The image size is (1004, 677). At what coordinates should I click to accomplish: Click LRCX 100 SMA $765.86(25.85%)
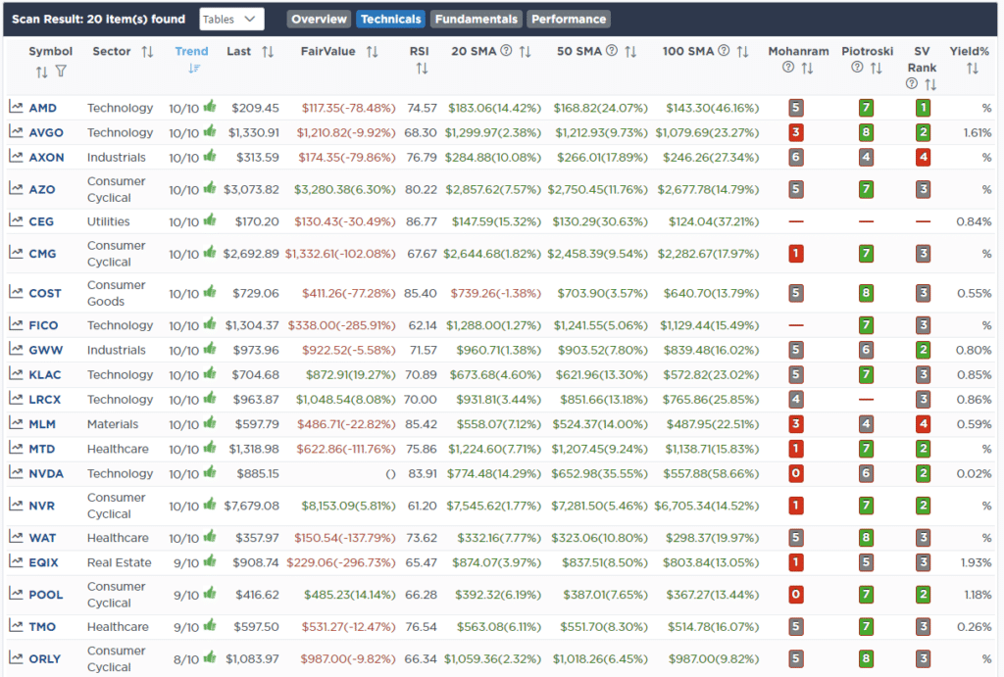pyautogui.click(x=711, y=400)
